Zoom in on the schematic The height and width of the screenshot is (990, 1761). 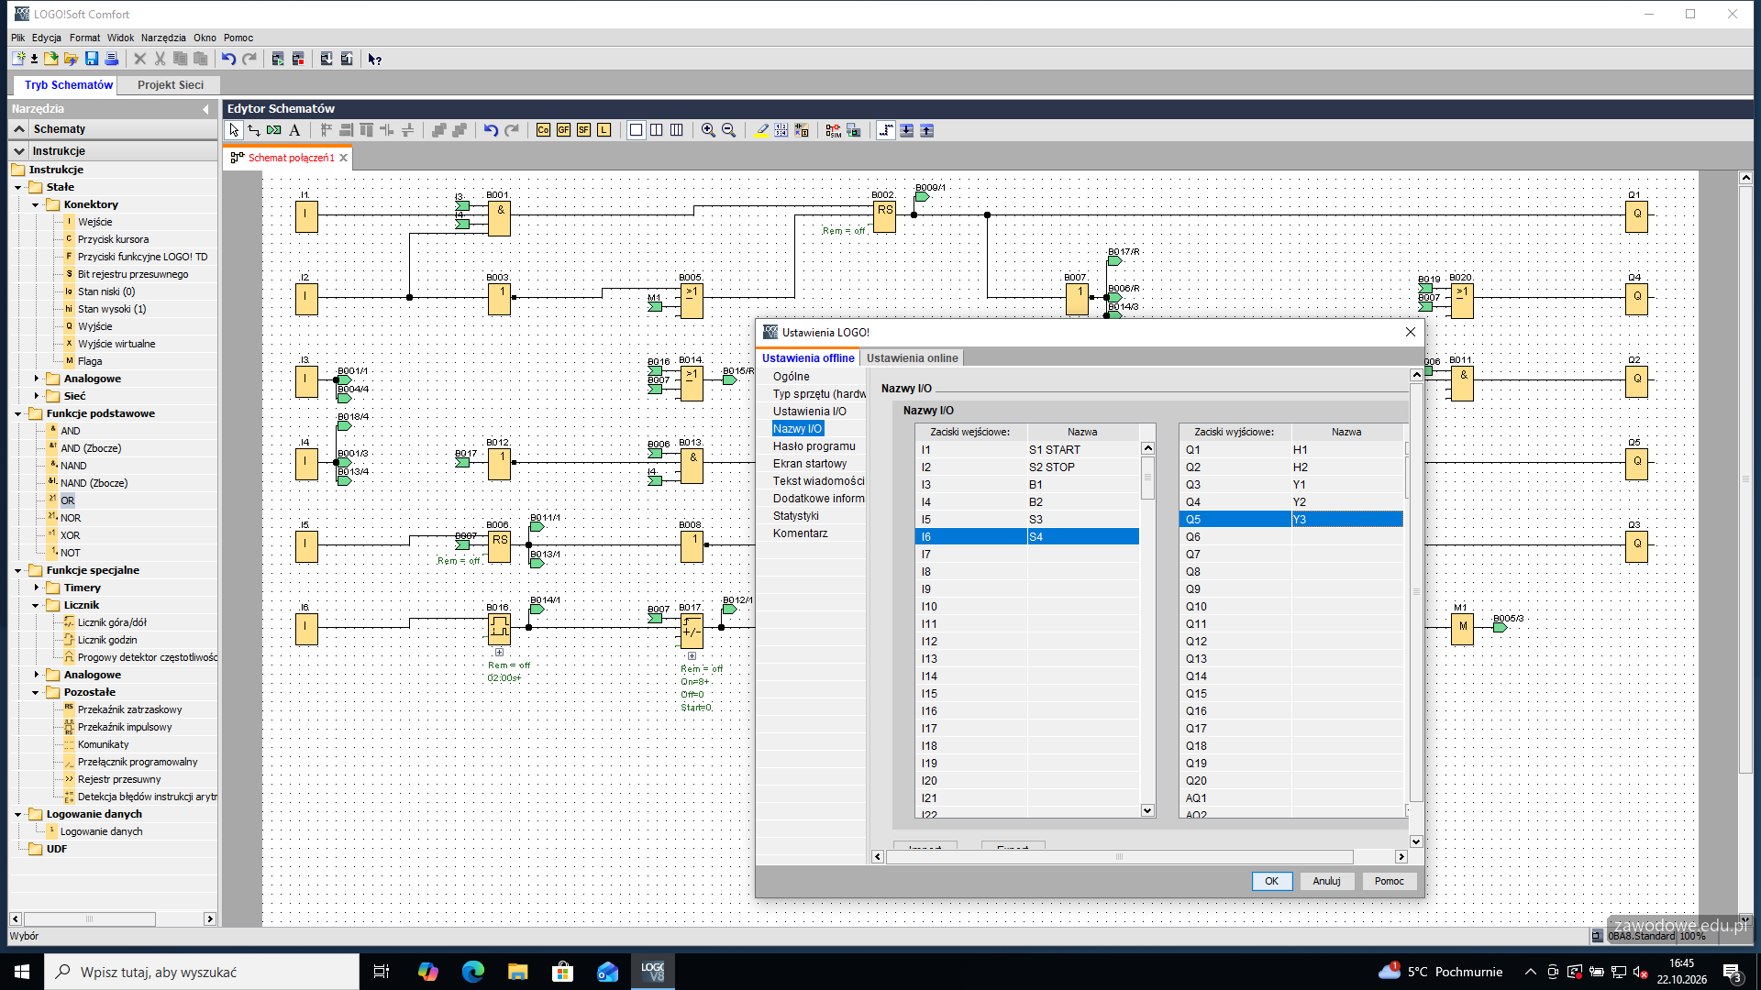pyautogui.click(x=708, y=130)
